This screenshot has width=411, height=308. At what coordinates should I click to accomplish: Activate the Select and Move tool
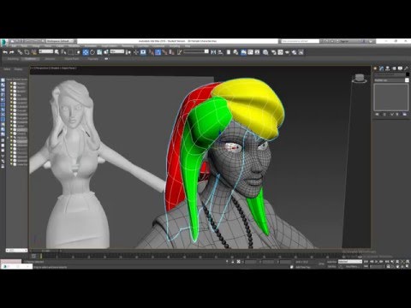click(x=86, y=52)
